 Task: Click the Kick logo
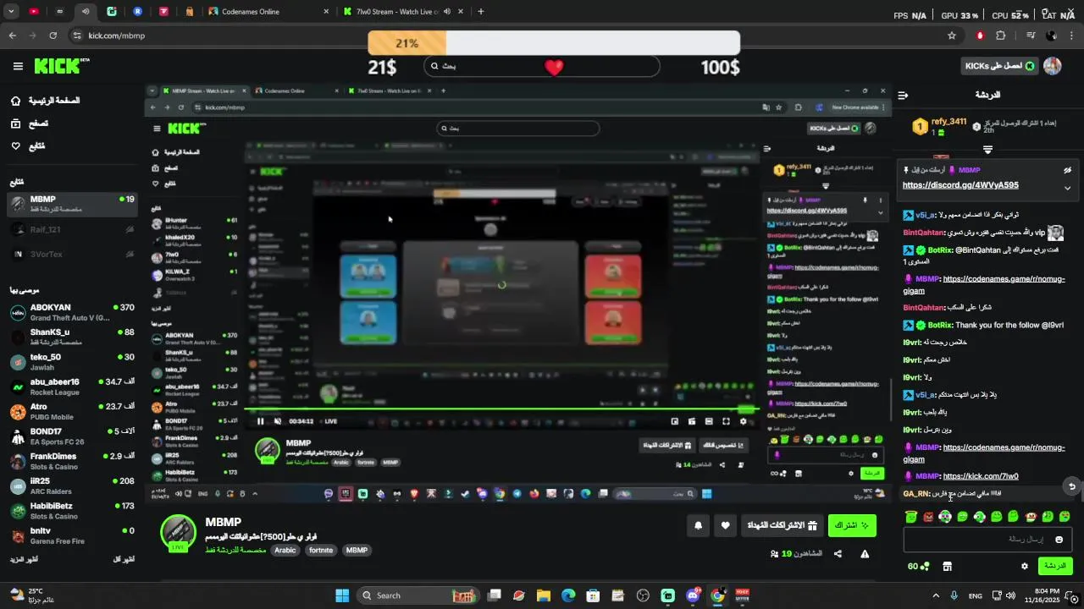click(61, 66)
